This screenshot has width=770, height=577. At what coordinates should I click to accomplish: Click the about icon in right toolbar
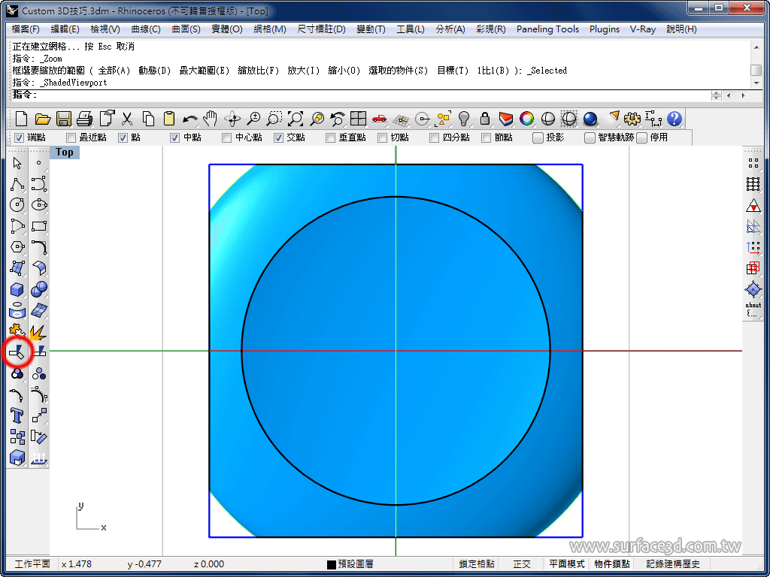753,309
